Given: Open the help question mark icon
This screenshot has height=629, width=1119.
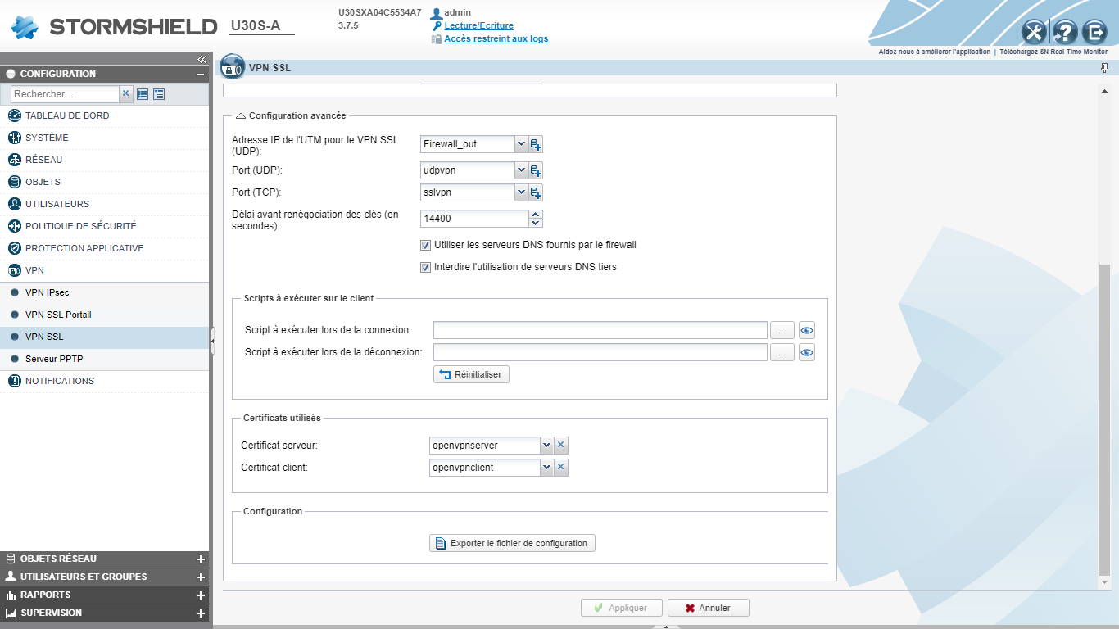Looking at the screenshot, I should coord(1064,32).
